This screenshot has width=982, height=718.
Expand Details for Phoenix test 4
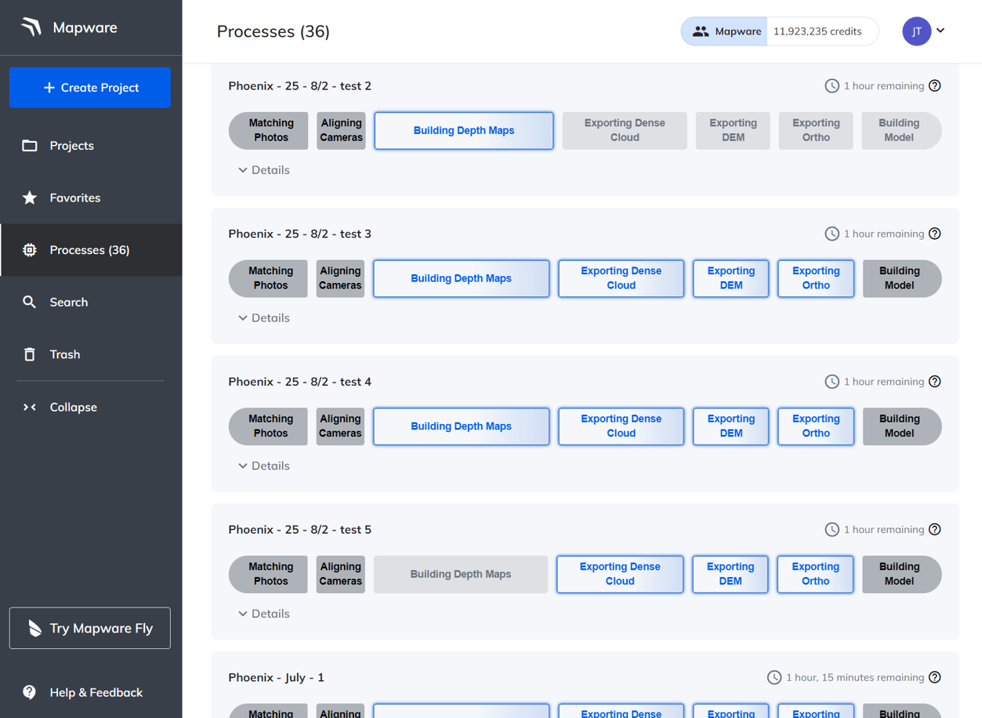point(264,466)
